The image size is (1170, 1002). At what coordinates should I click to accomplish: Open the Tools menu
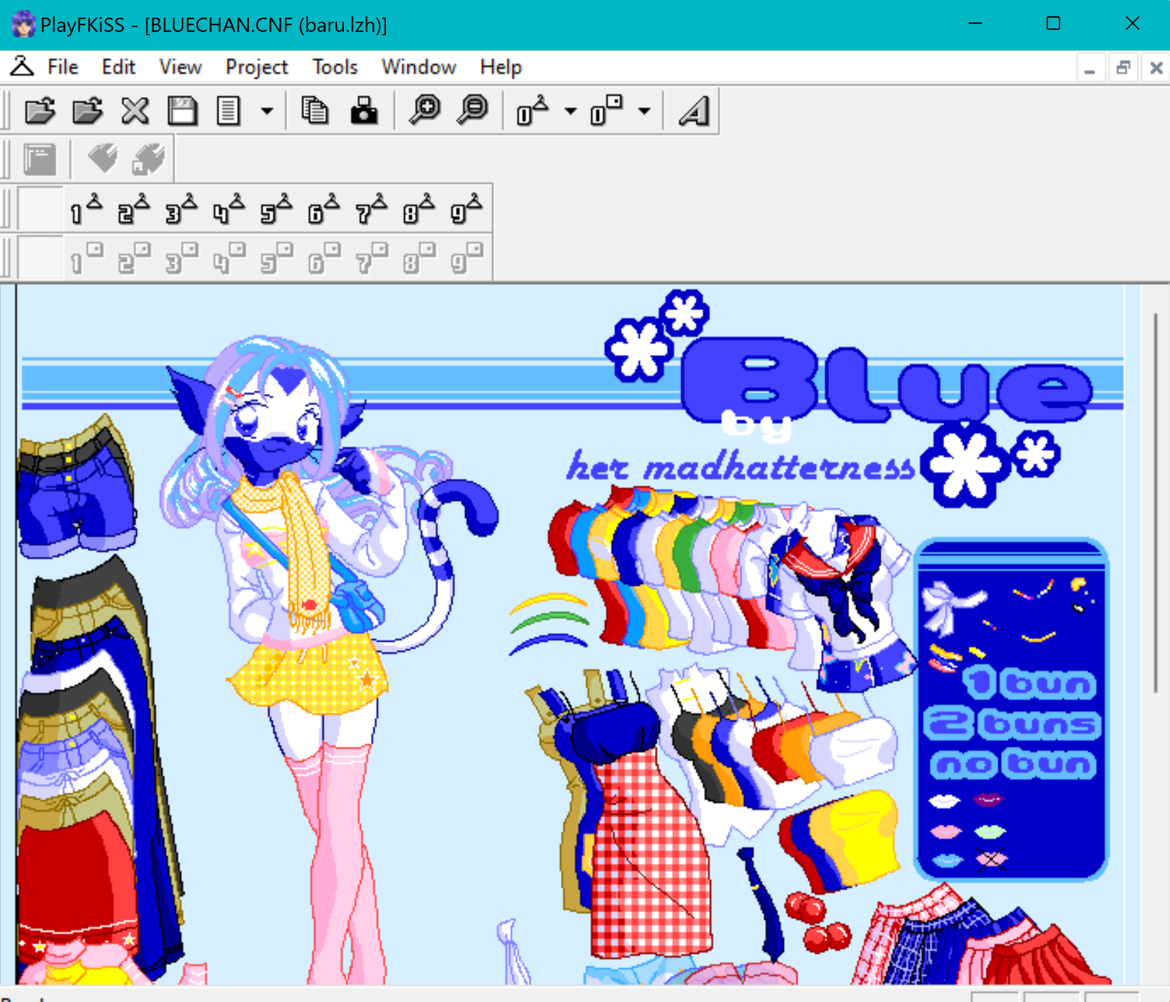point(335,67)
